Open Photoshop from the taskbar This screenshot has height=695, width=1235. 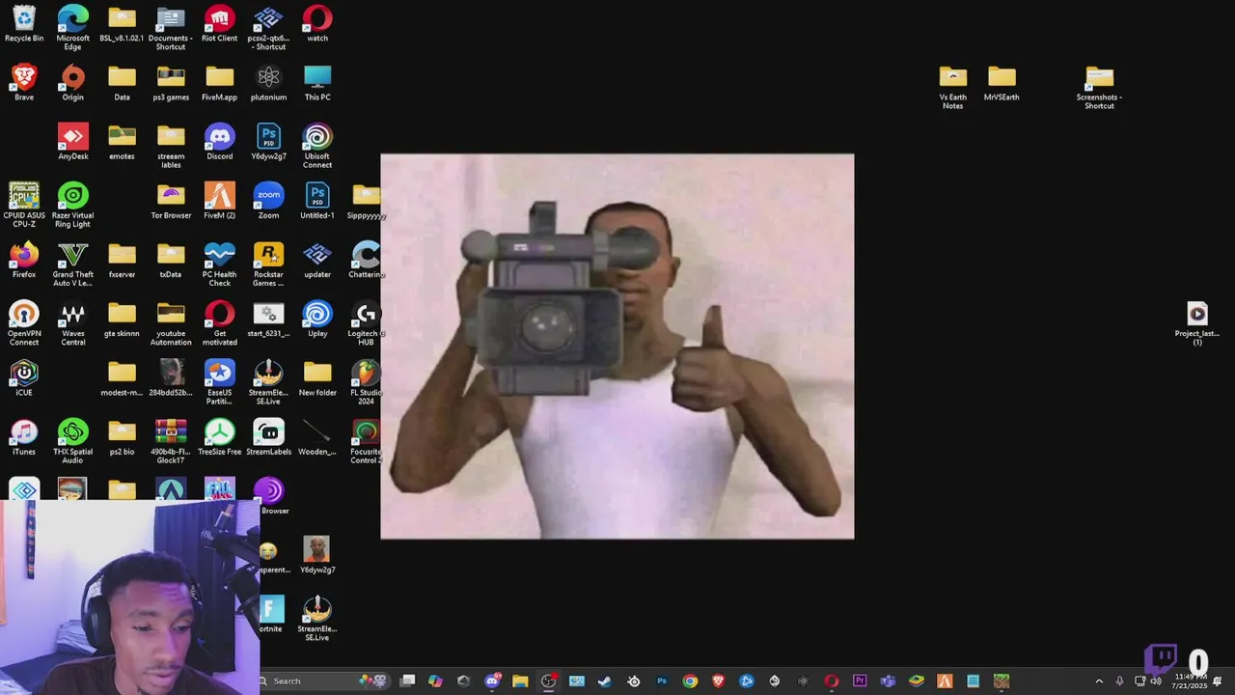(x=662, y=681)
